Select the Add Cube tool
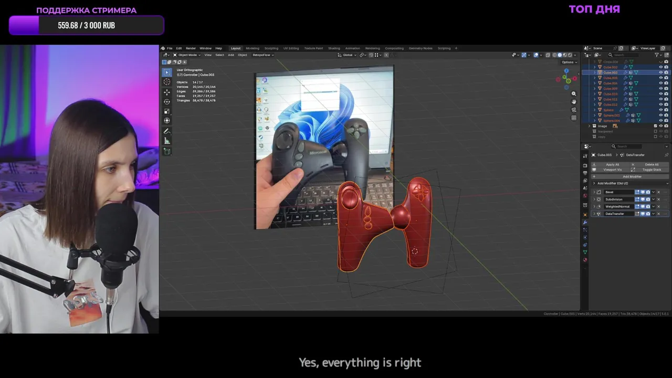The width and height of the screenshot is (672, 378). [x=167, y=151]
